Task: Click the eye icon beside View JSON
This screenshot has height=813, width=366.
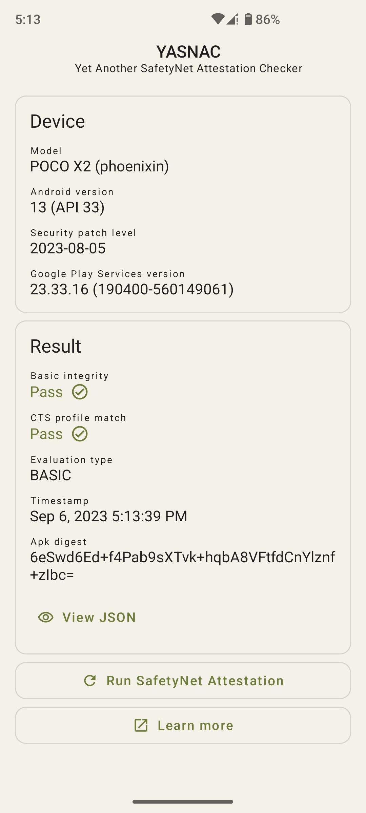Action: 46,617
